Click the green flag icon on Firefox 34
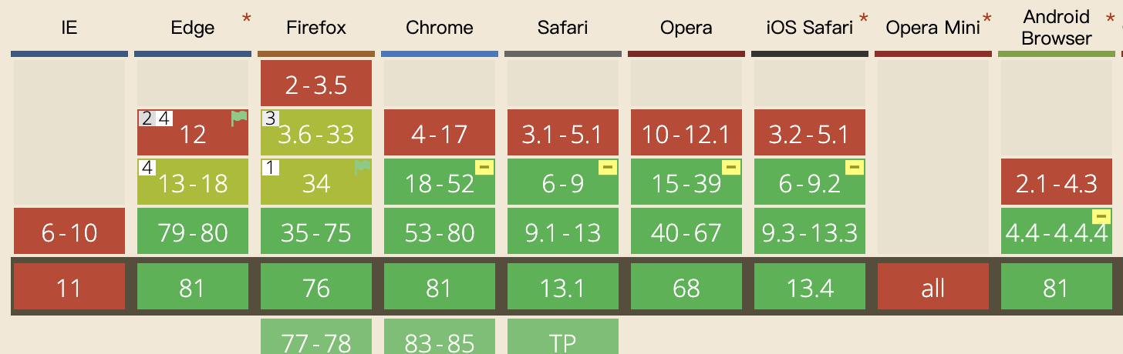The image size is (1123, 354). [x=363, y=168]
